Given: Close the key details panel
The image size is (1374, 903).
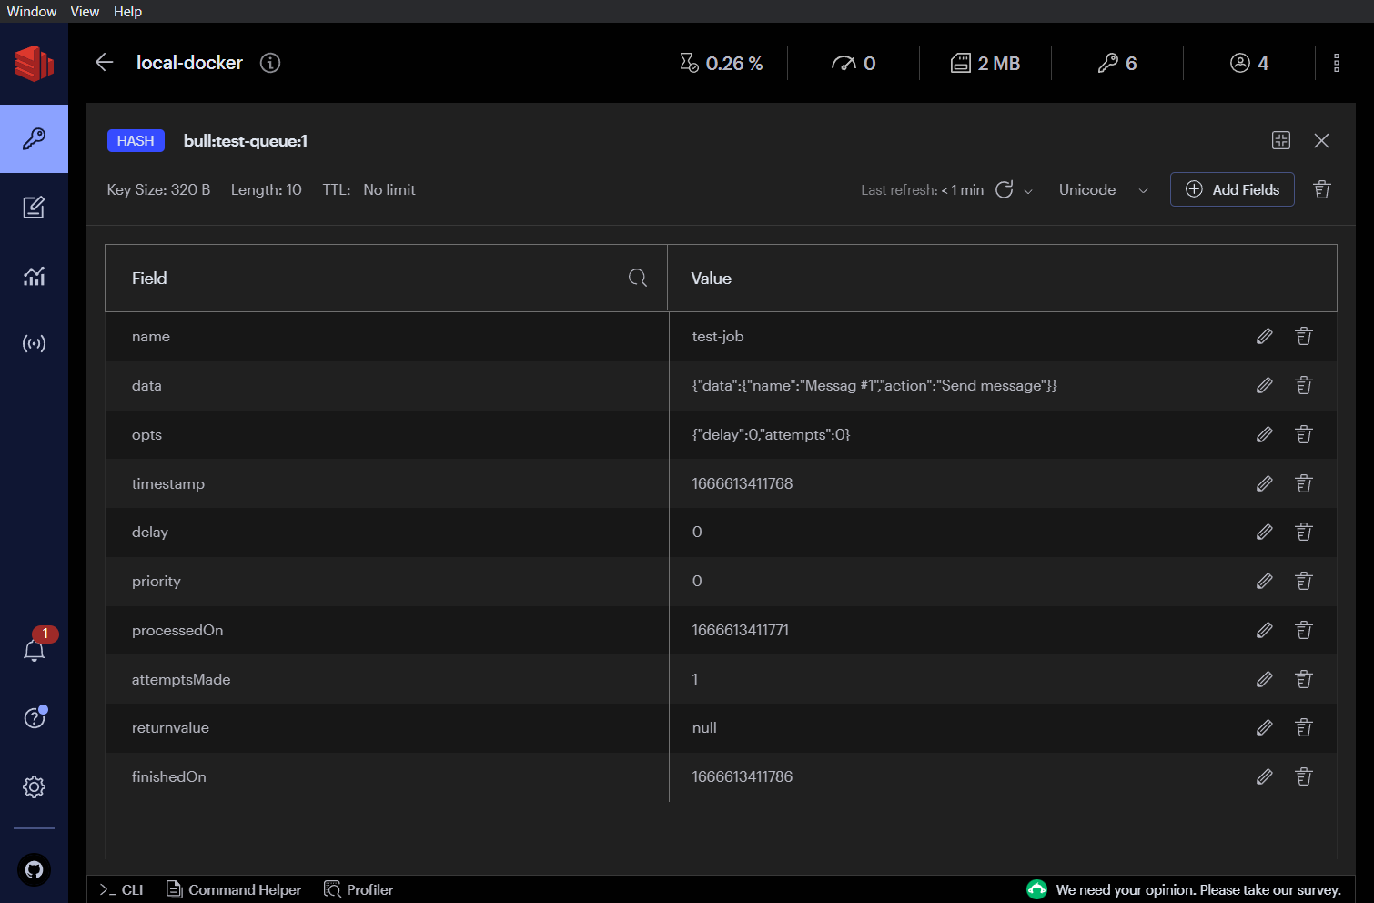Looking at the screenshot, I should 1321,140.
